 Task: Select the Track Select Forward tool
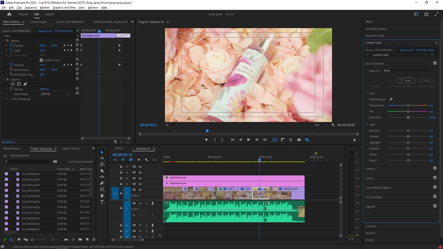pos(102,158)
